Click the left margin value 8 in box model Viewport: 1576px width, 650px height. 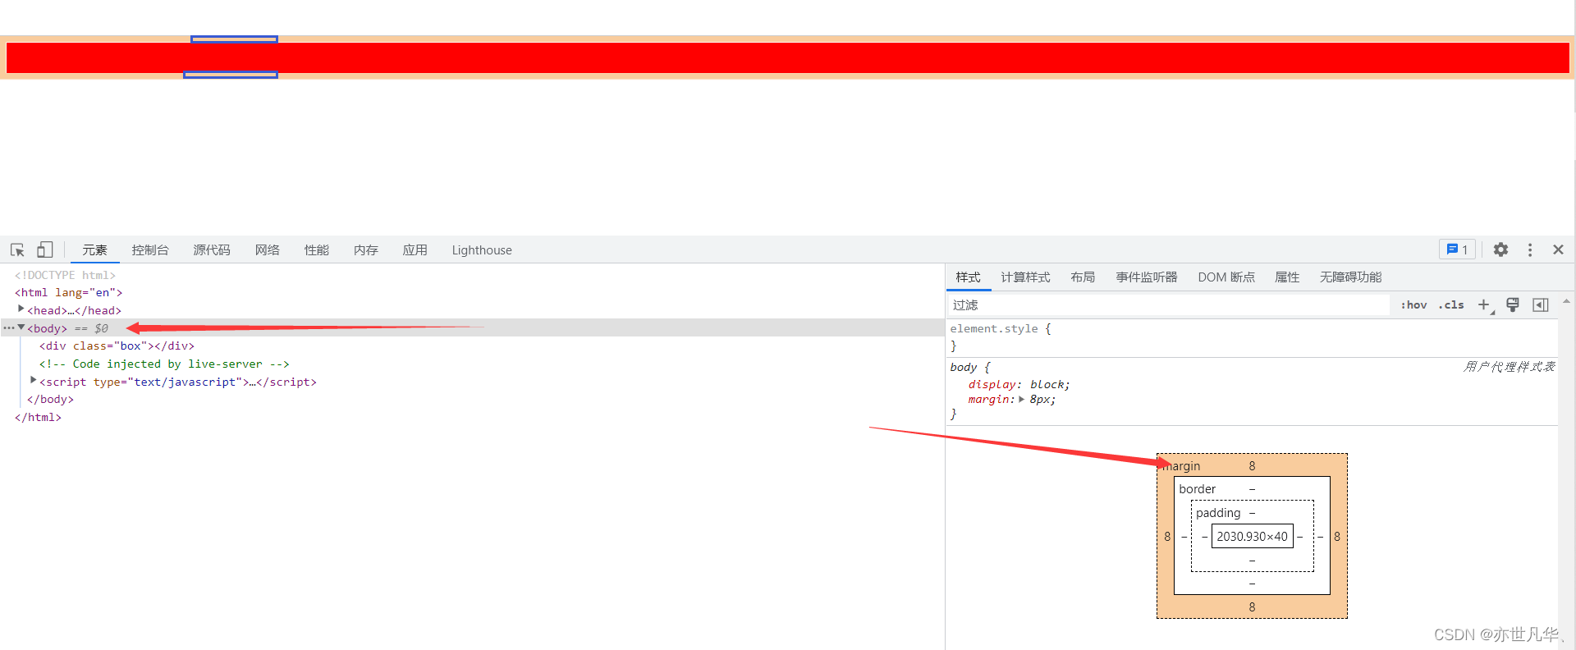tap(1167, 536)
